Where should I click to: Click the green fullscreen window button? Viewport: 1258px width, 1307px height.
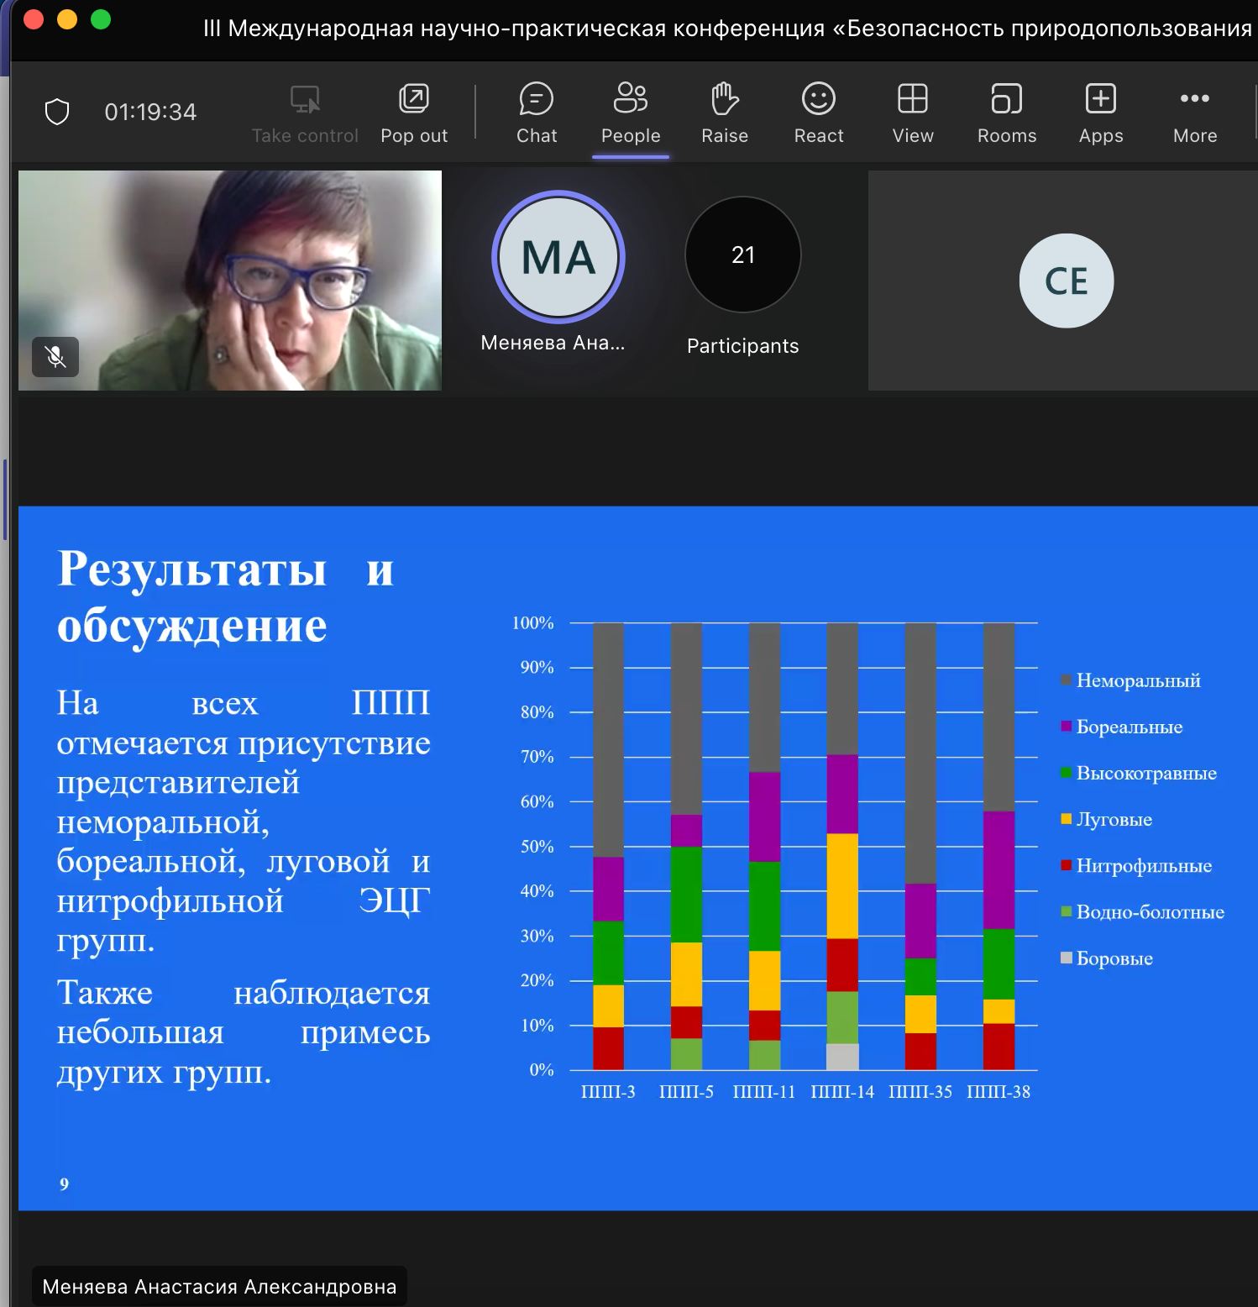click(101, 19)
